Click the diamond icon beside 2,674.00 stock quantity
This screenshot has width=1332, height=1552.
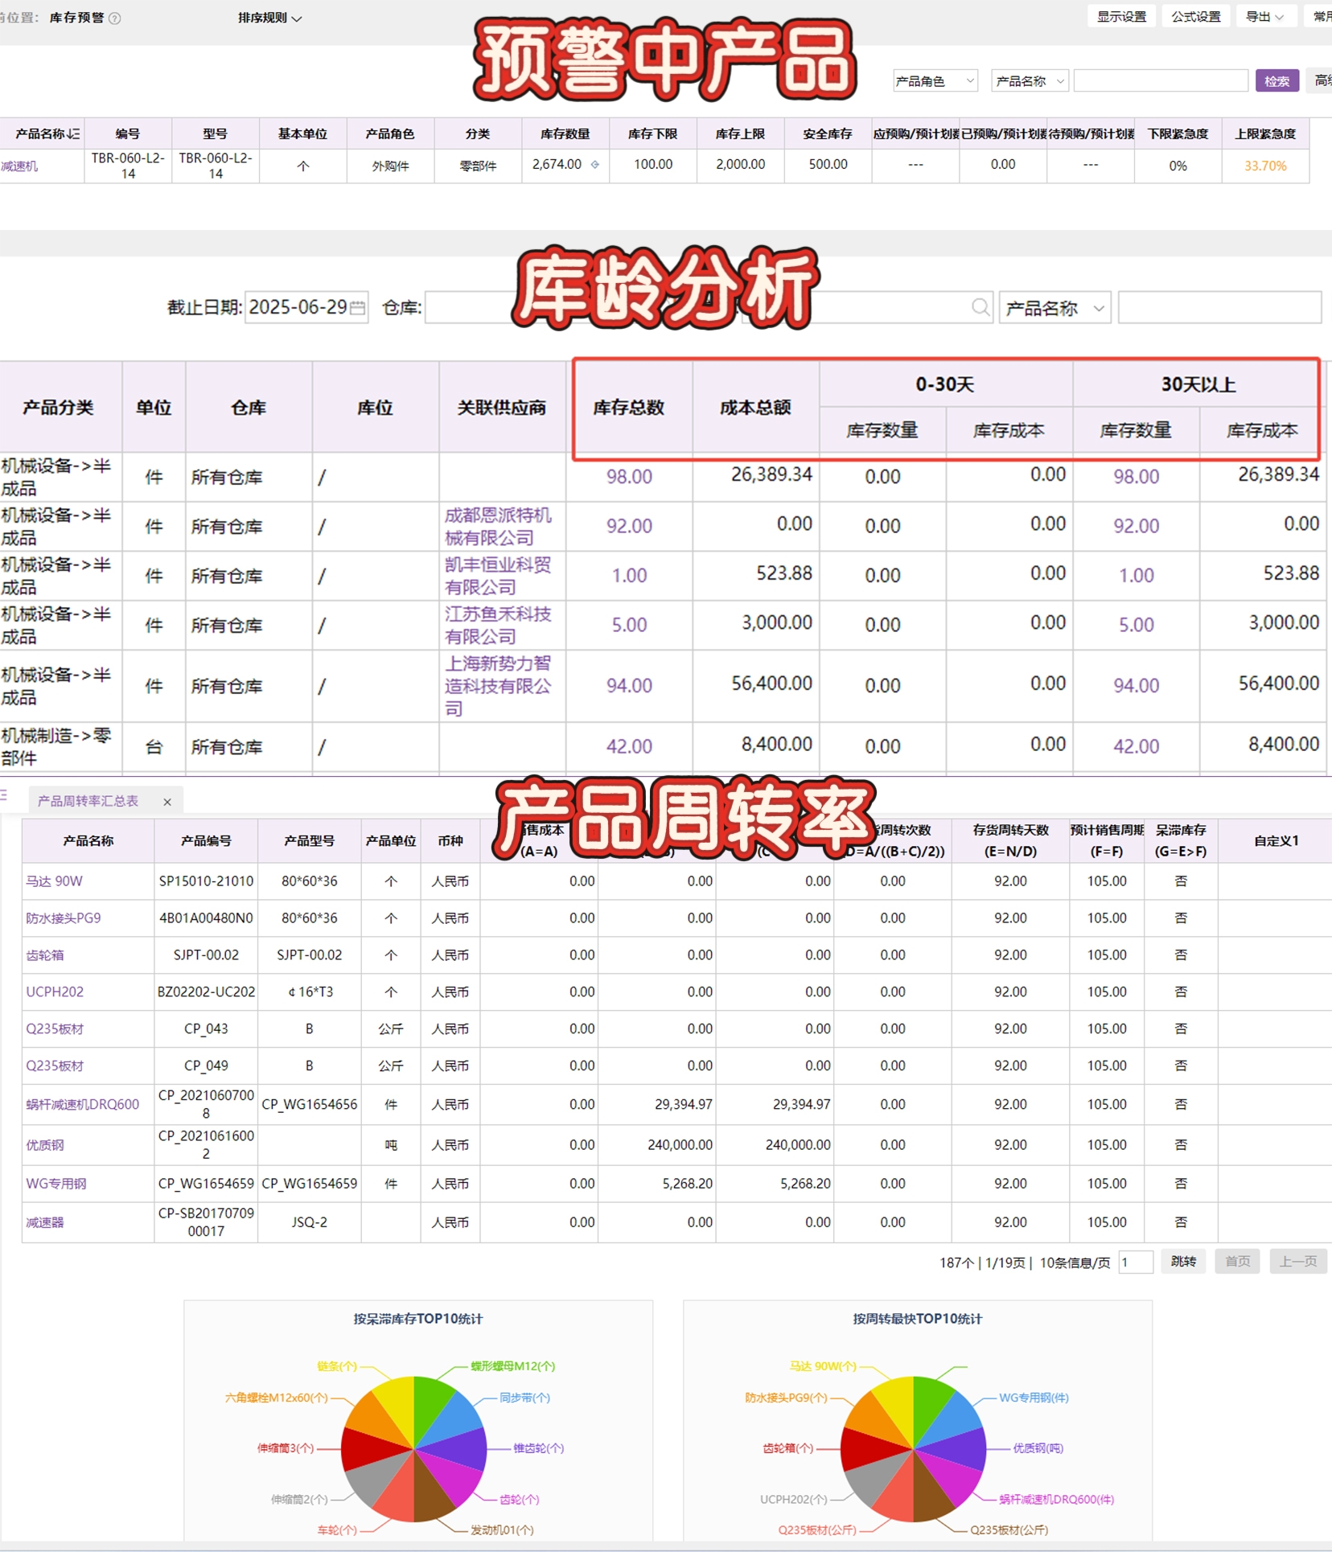click(x=595, y=164)
